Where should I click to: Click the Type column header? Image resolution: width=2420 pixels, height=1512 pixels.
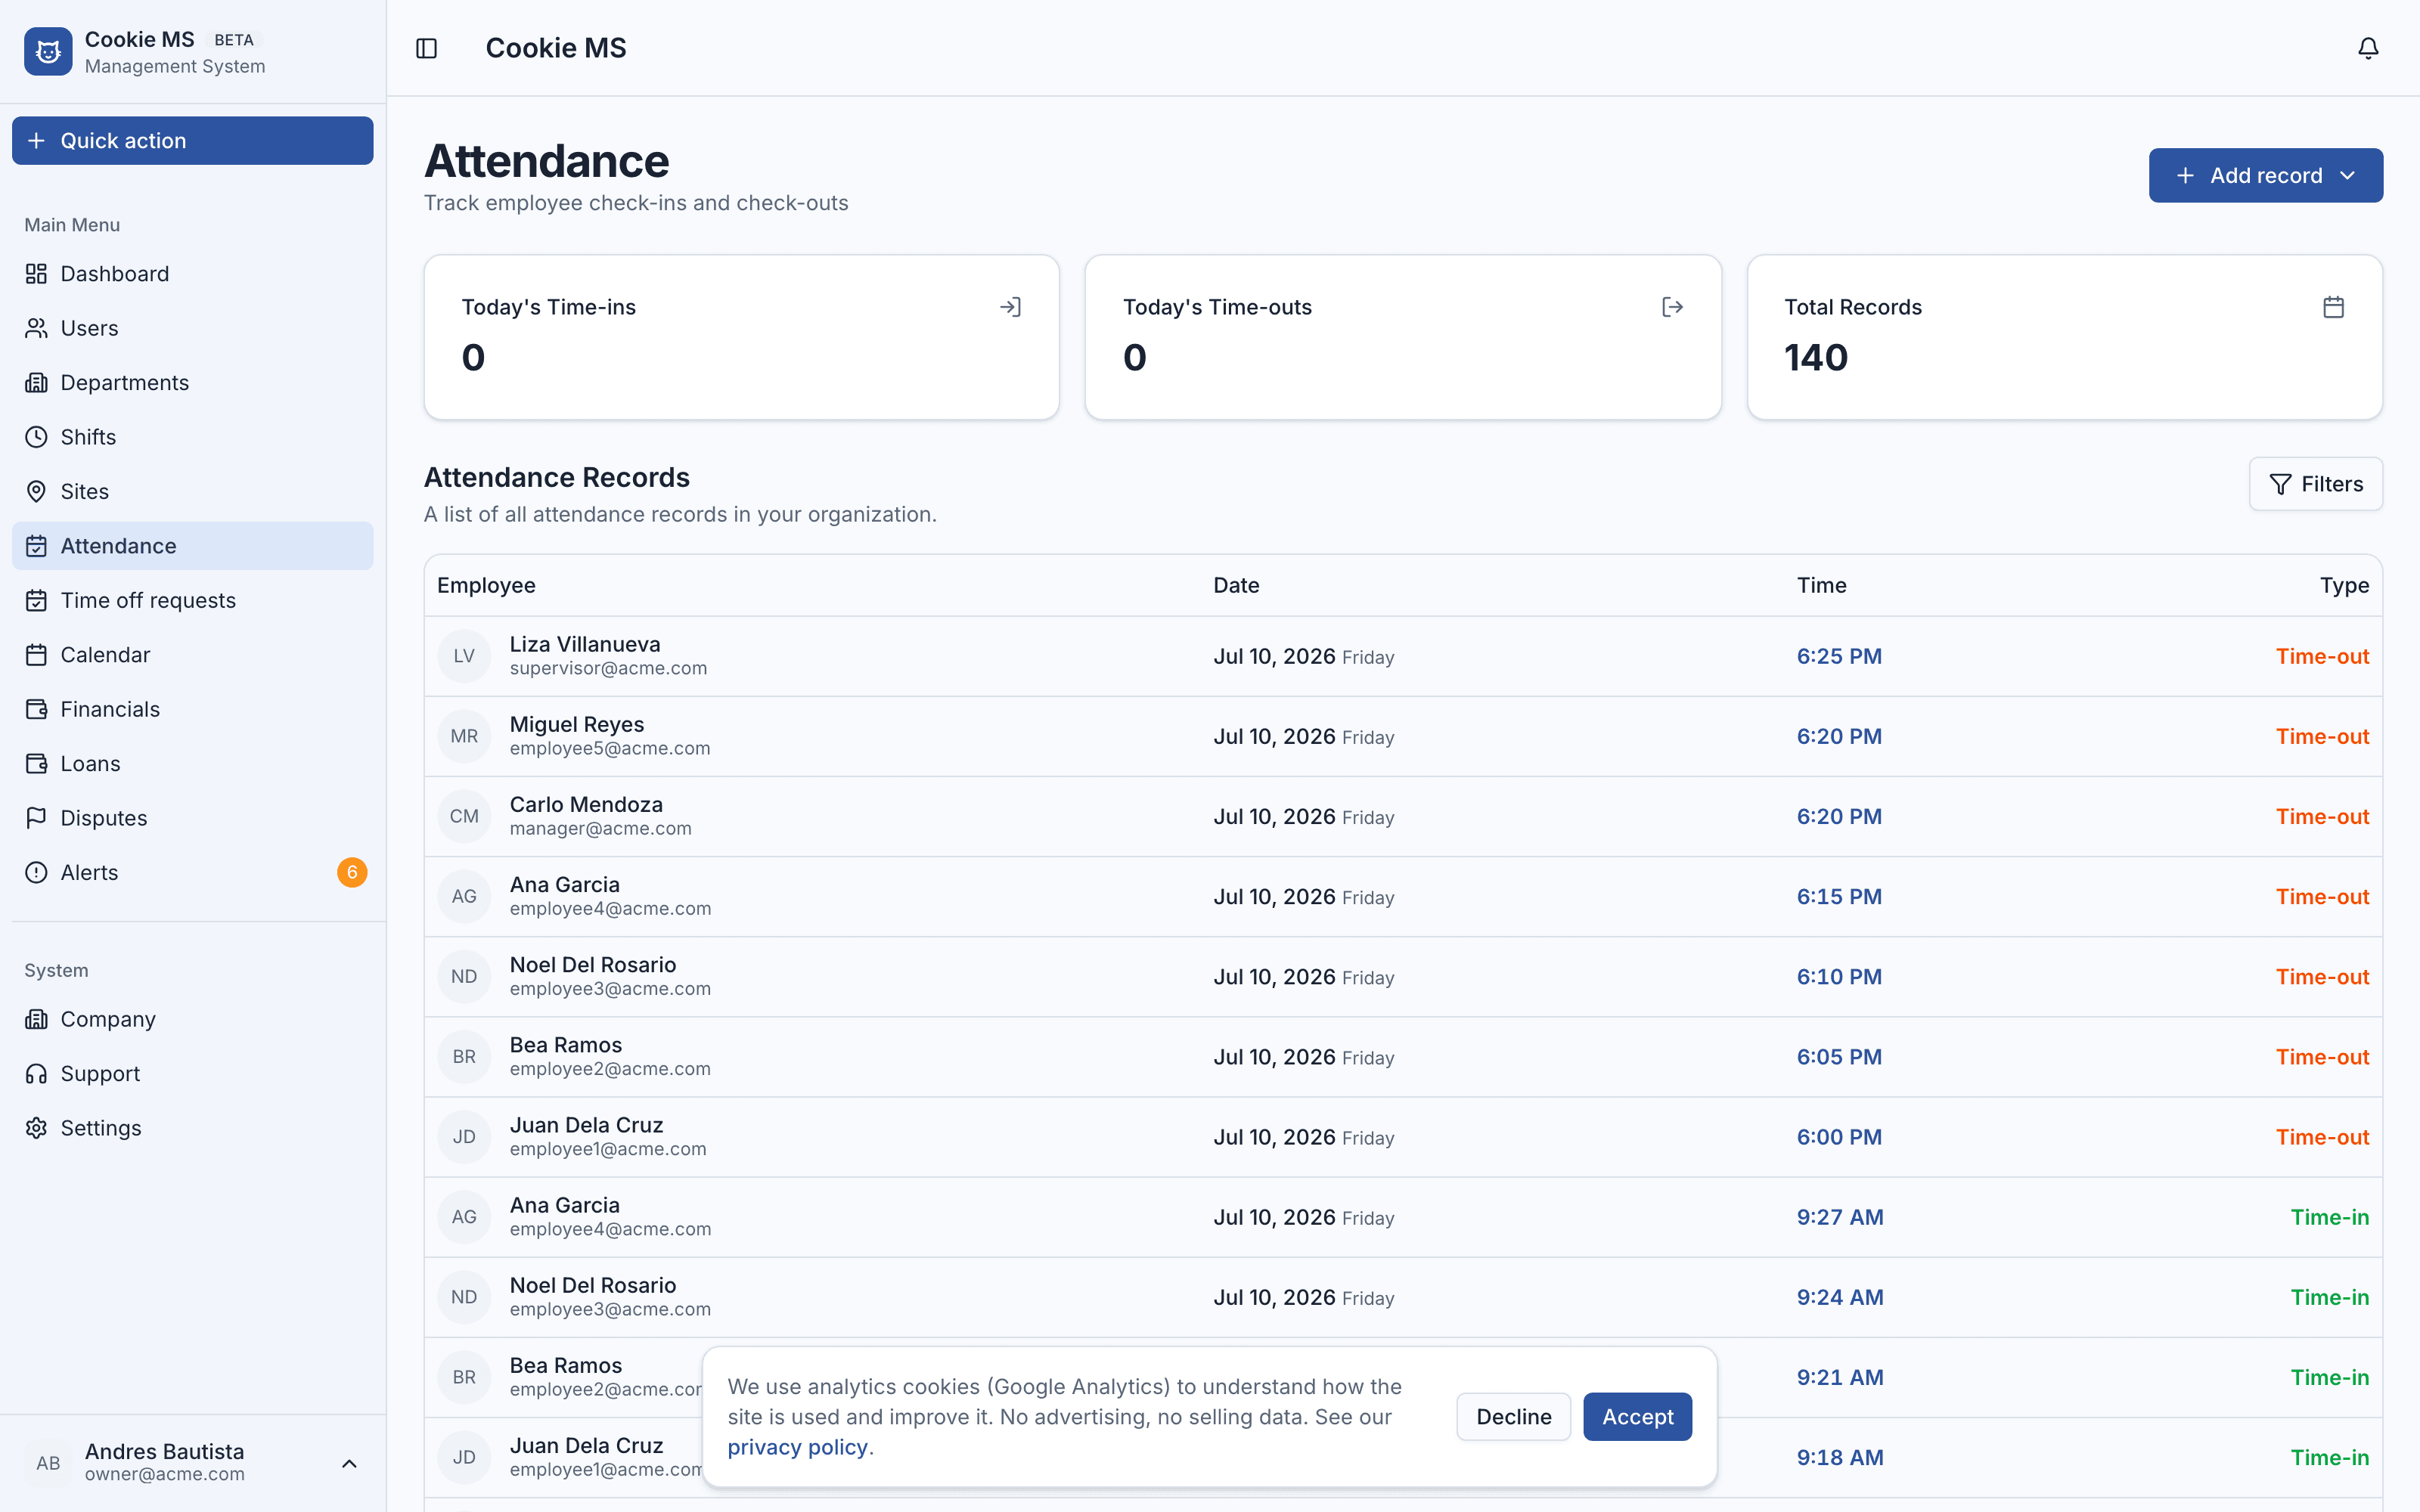pyautogui.click(x=2344, y=585)
